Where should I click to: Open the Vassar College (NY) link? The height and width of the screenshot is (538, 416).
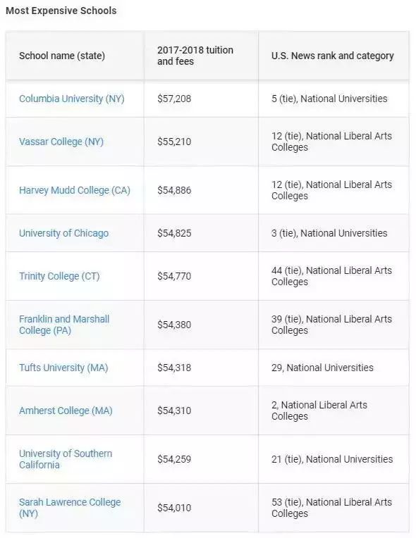click(x=61, y=142)
